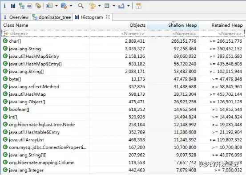
Task: Click objects count 468,558 for ArrayList
Action: (137, 140)
